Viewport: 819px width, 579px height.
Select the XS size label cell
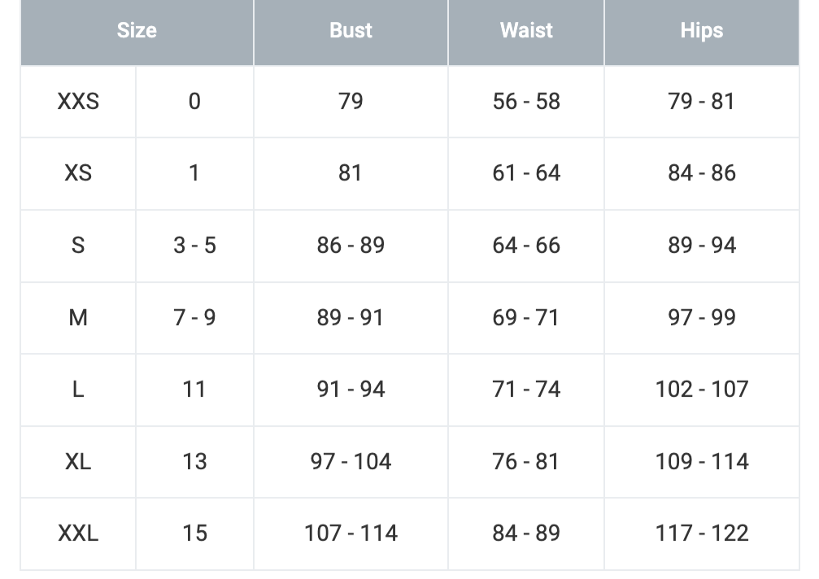tap(78, 173)
